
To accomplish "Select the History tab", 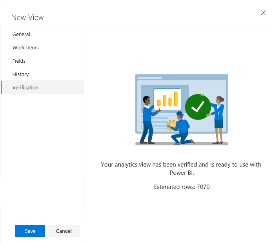I will pyautogui.click(x=42, y=74).
